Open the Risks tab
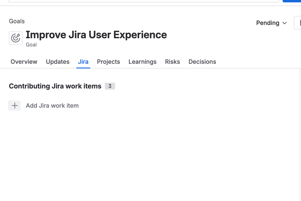Viewport: 301px width, 201px height. coord(172,62)
